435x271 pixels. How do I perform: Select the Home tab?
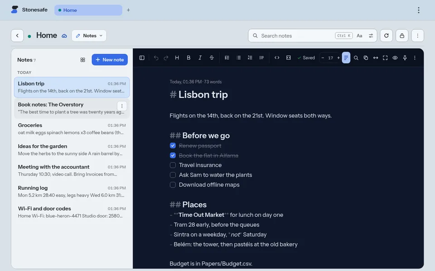point(88,10)
